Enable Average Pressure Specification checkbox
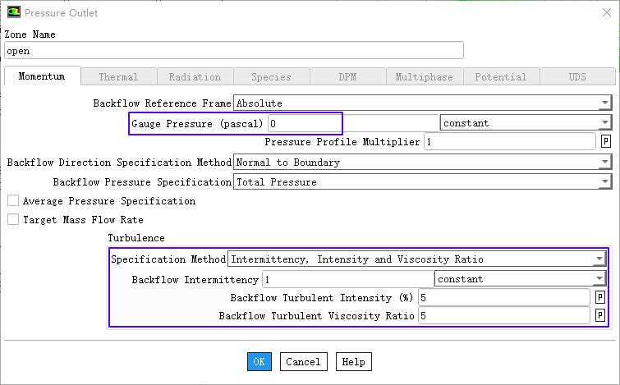The height and width of the screenshot is (385, 620). 12,200
